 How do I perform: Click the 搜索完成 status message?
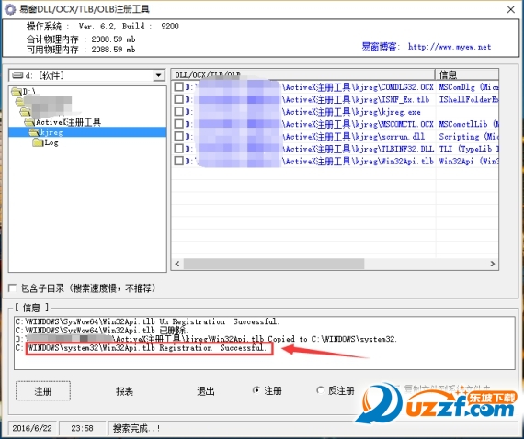(137, 428)
